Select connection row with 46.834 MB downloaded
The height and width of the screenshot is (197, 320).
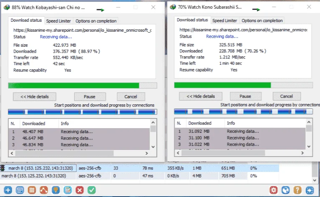pyautogui.click(x=79, y=144)
